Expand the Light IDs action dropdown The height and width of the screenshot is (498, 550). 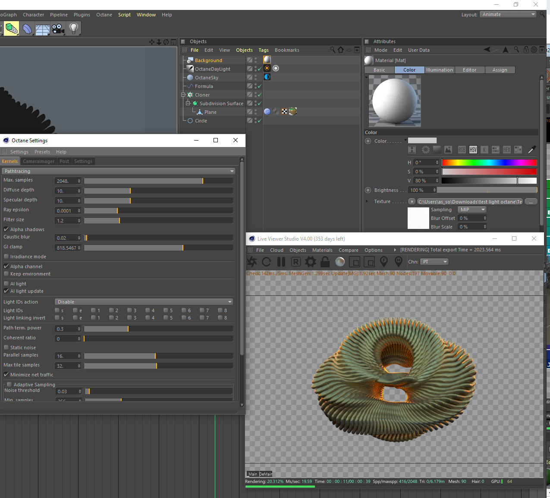[x=145, y=302]
